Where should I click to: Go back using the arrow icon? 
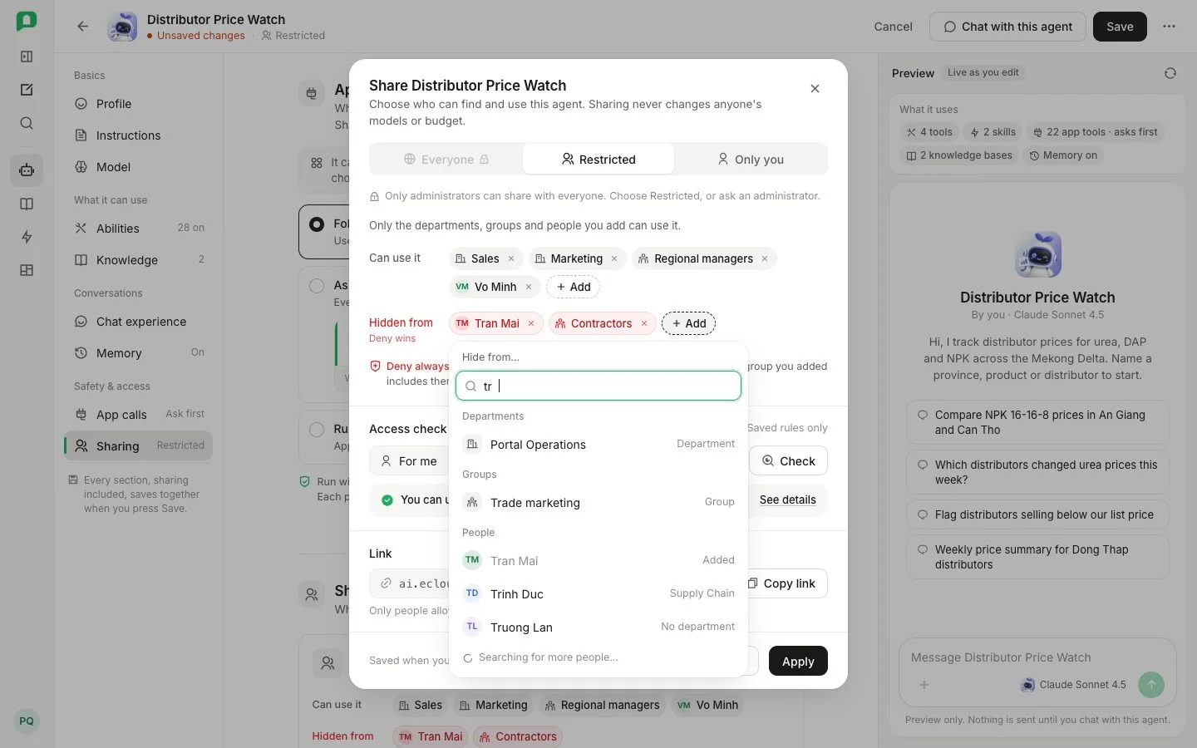82,27
